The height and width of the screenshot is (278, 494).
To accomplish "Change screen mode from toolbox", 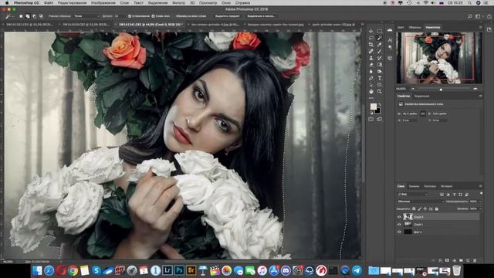I will pos(379,120).
